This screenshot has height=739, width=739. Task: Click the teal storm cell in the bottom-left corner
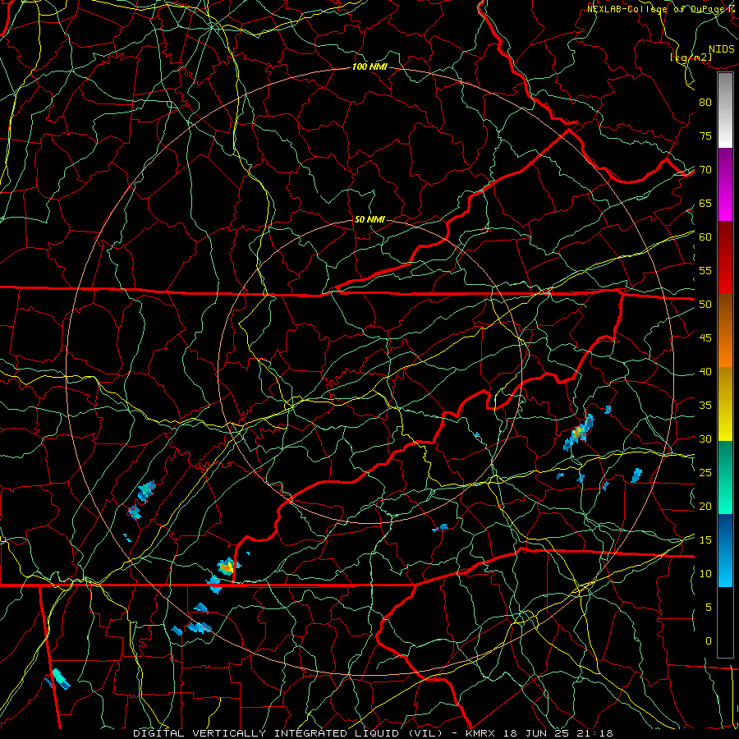tap(60, 679)
